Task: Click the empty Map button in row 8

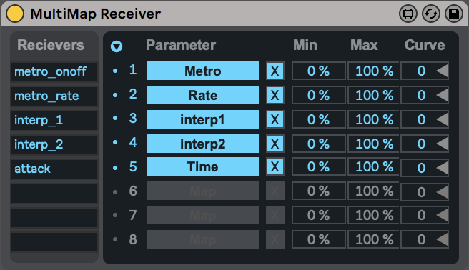Action: (x=203, y=239)
